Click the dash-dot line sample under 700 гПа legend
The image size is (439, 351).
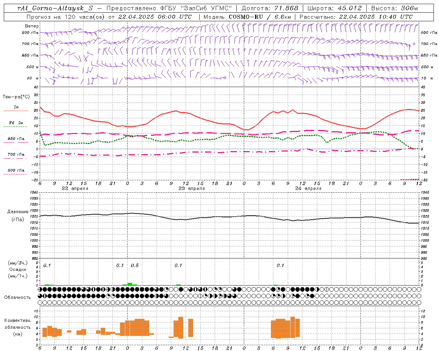15,158
